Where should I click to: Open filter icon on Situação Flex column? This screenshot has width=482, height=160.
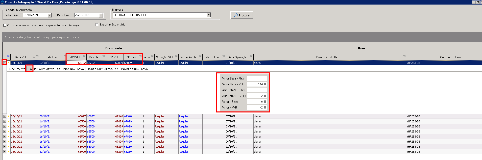[x=201, y=56]
